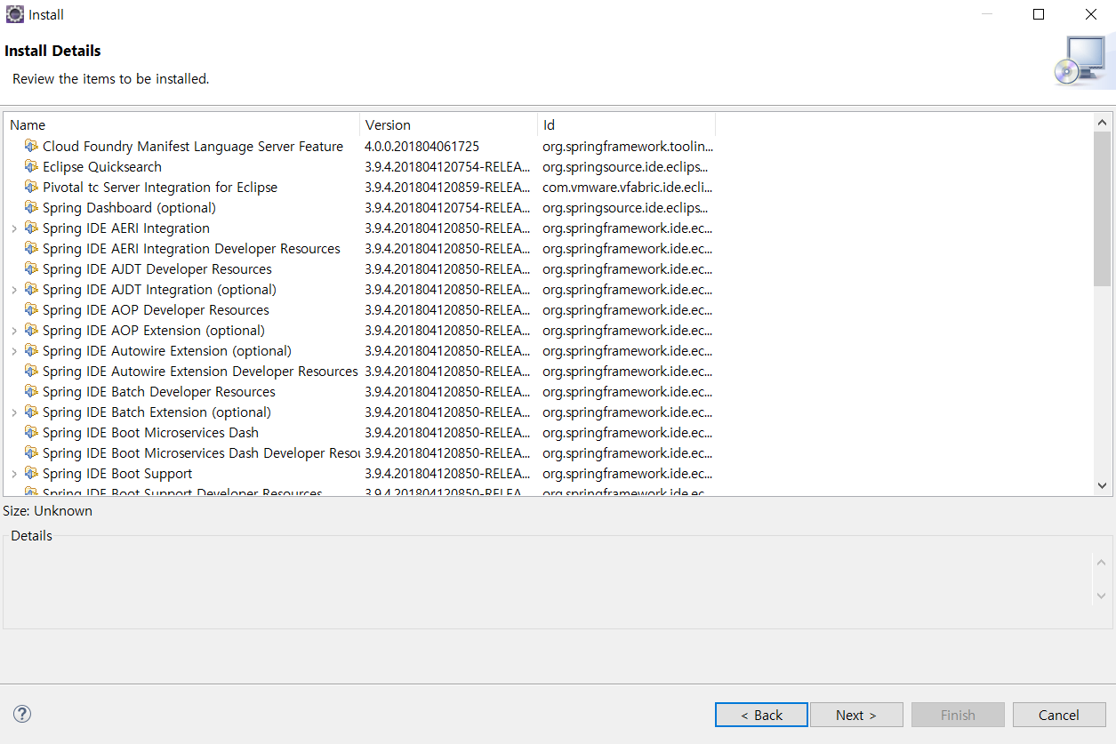Viewport: 1116px width, 744px height.
Task: Click the Spring IDE AJDT Developer Resources icon
Action: [x=31, y=268]
